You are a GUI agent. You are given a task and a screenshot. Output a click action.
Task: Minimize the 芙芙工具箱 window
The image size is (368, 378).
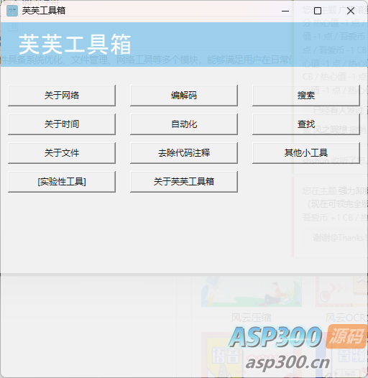tap(285, 11)
